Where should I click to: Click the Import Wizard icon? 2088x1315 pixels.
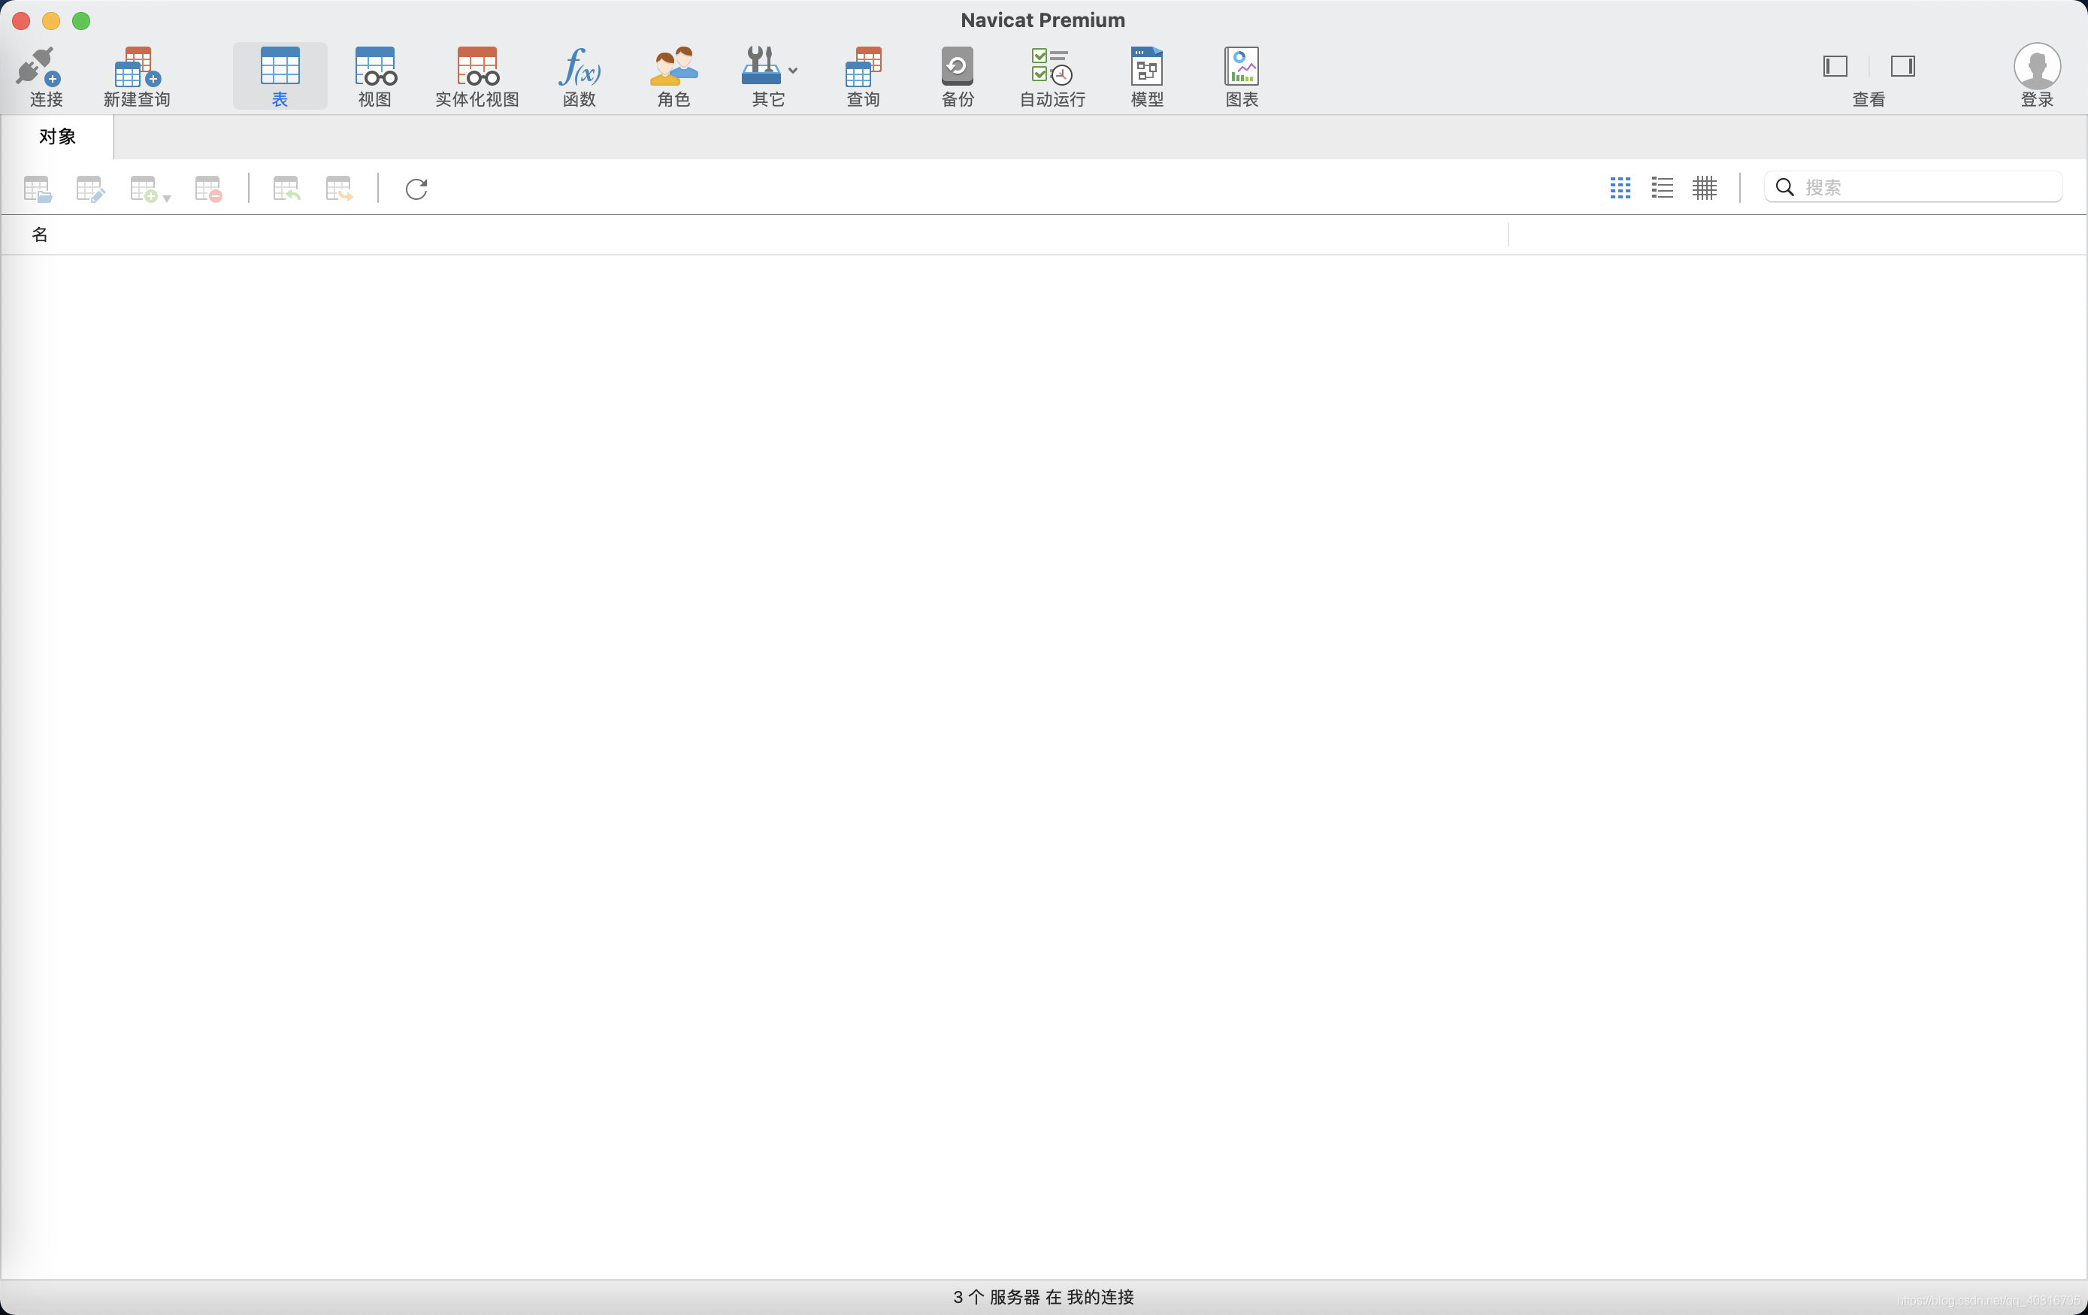pos(286,188)
